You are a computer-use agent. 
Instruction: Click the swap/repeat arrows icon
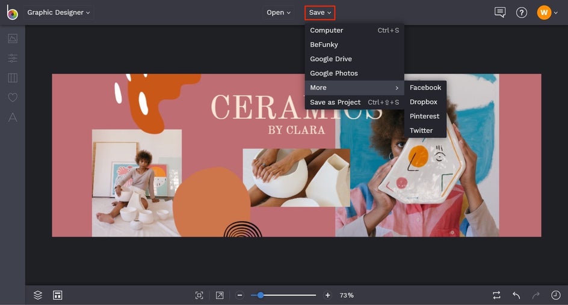pyautogui.click(x=496, y=295)
